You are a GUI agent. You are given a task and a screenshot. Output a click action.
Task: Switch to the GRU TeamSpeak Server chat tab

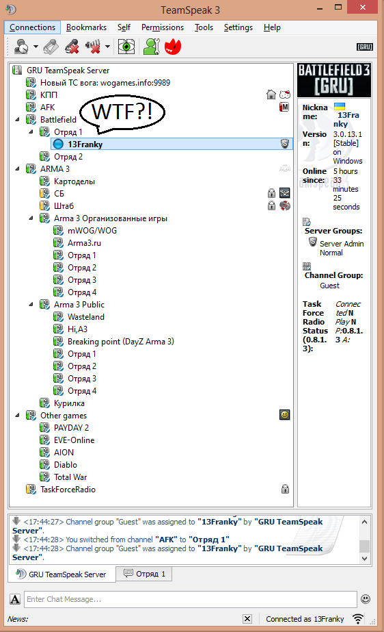click(x=61, y=574)
